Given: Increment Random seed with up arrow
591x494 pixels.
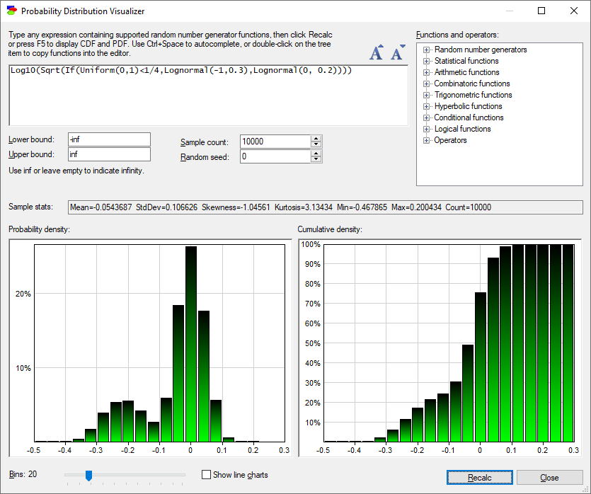Looking at the screenshot, I should 316,154.
